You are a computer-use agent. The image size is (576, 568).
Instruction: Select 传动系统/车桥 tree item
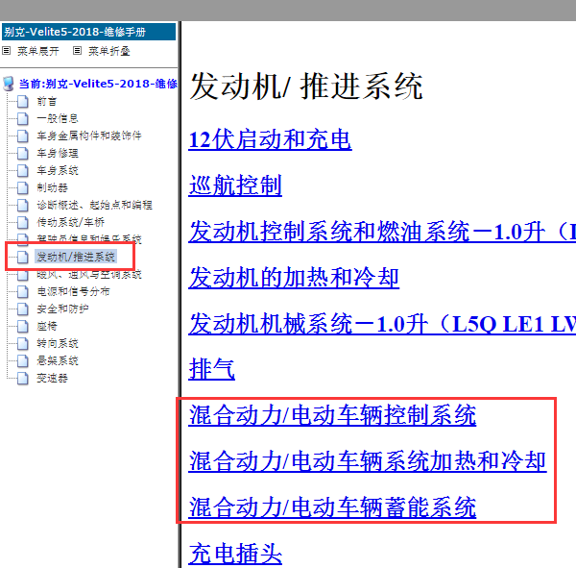coord(70,222)
